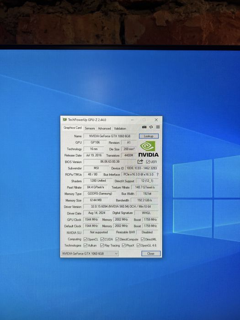
Task: Click the Memory Type value GDDR5 (Samsung)
Action: coord(100,193)
